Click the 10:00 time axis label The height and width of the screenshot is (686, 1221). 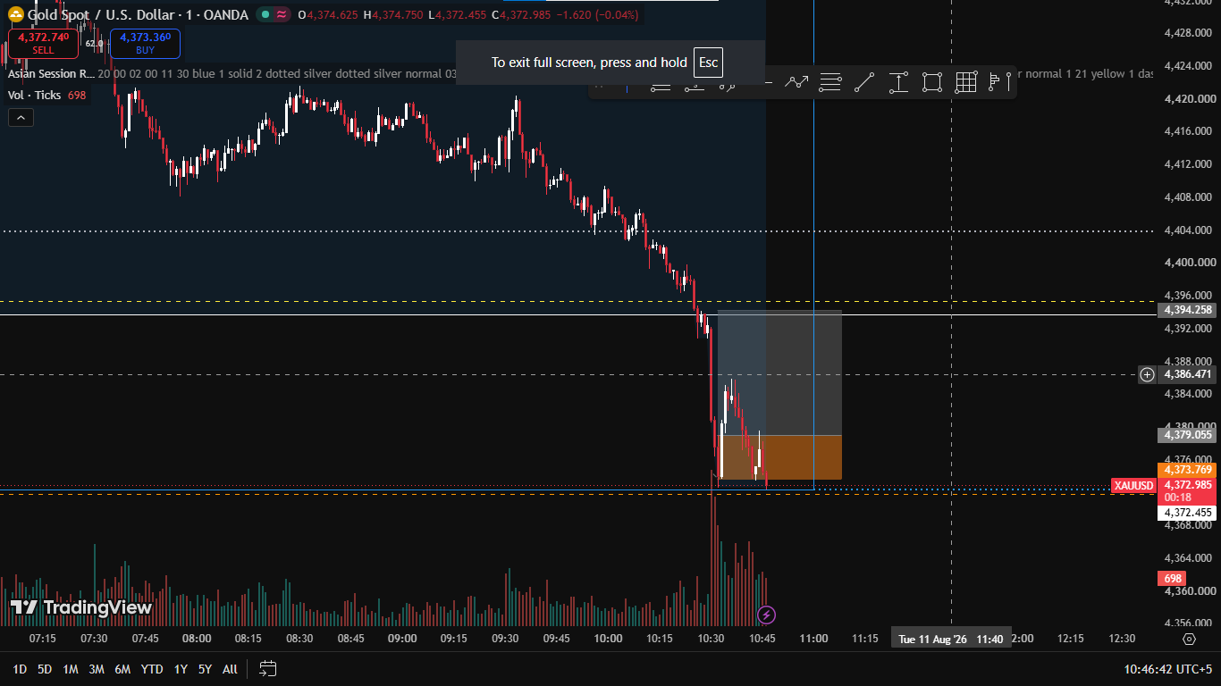click(608, 639)
